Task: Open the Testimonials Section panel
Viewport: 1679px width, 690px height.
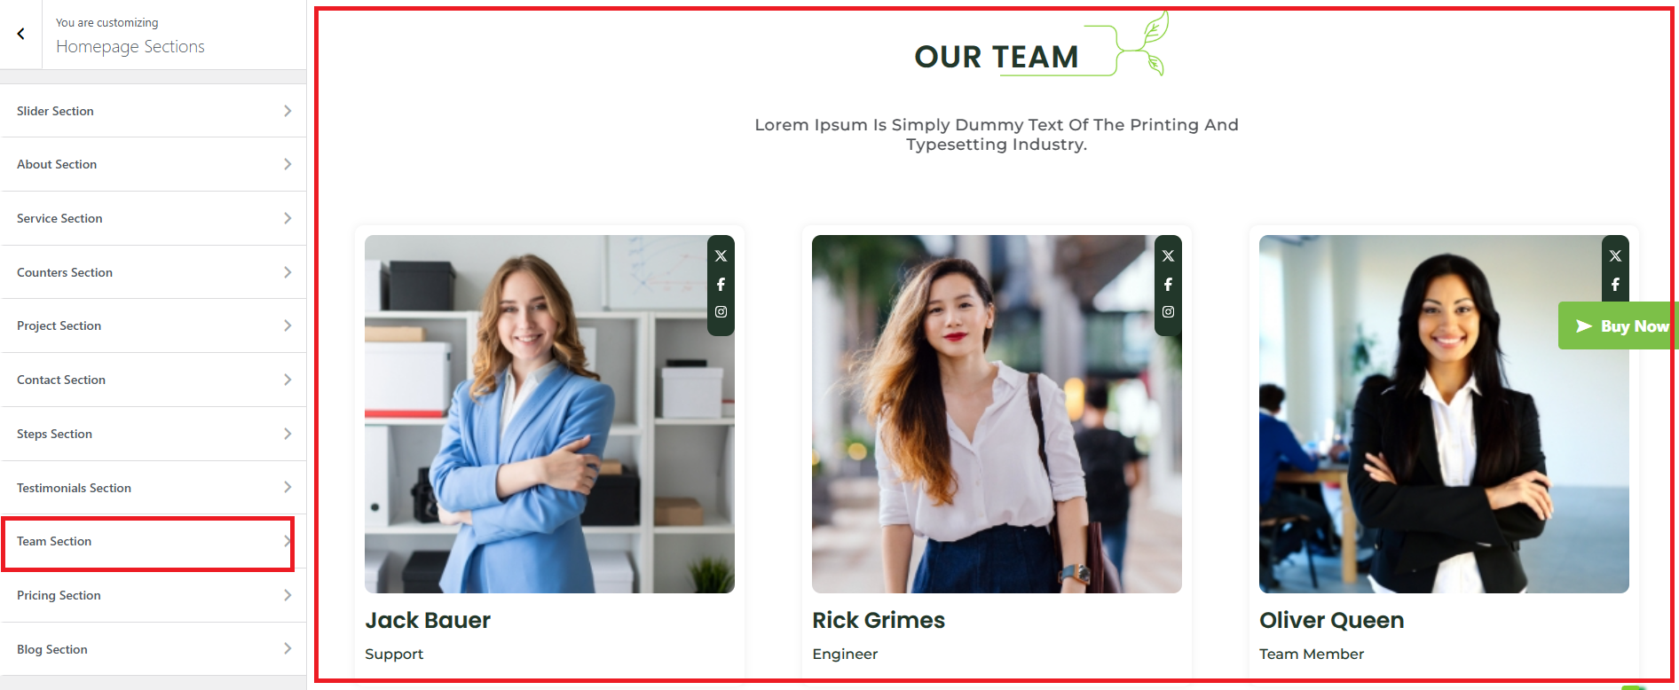Action: click(154, 488)
